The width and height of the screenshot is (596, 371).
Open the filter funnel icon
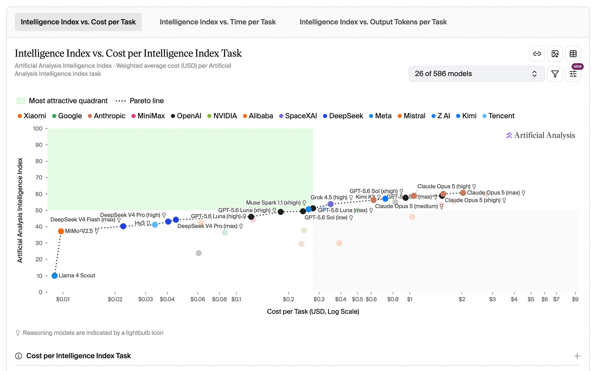(555, 74)
